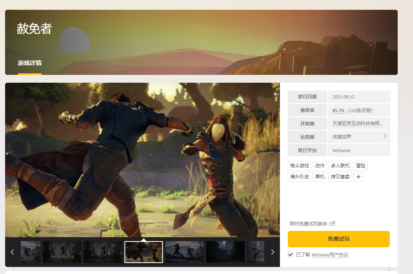Viewport: 413px width, 274px height.
Task: Click the previous thumbnails left arrow
Action: (x=12, y=252)
